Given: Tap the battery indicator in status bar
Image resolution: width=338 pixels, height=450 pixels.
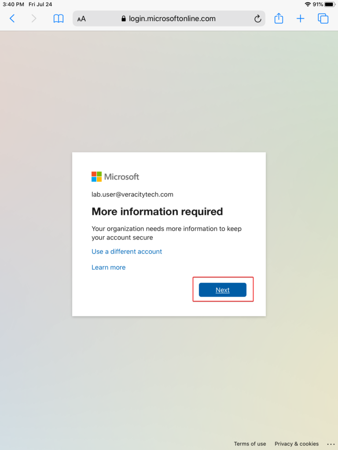Looking at the screenshot, I should pyautogui.click(x=330, y=4).
